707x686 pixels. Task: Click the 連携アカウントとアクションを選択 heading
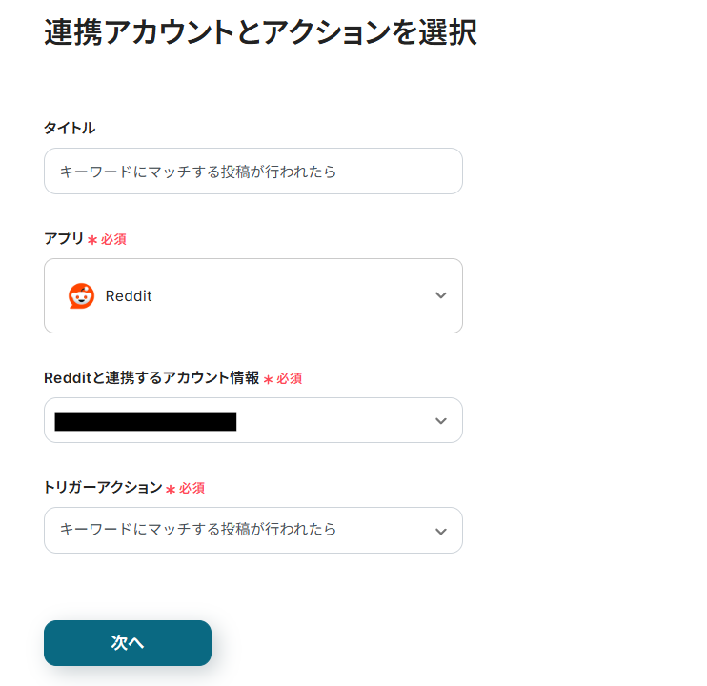click(260, 32)
